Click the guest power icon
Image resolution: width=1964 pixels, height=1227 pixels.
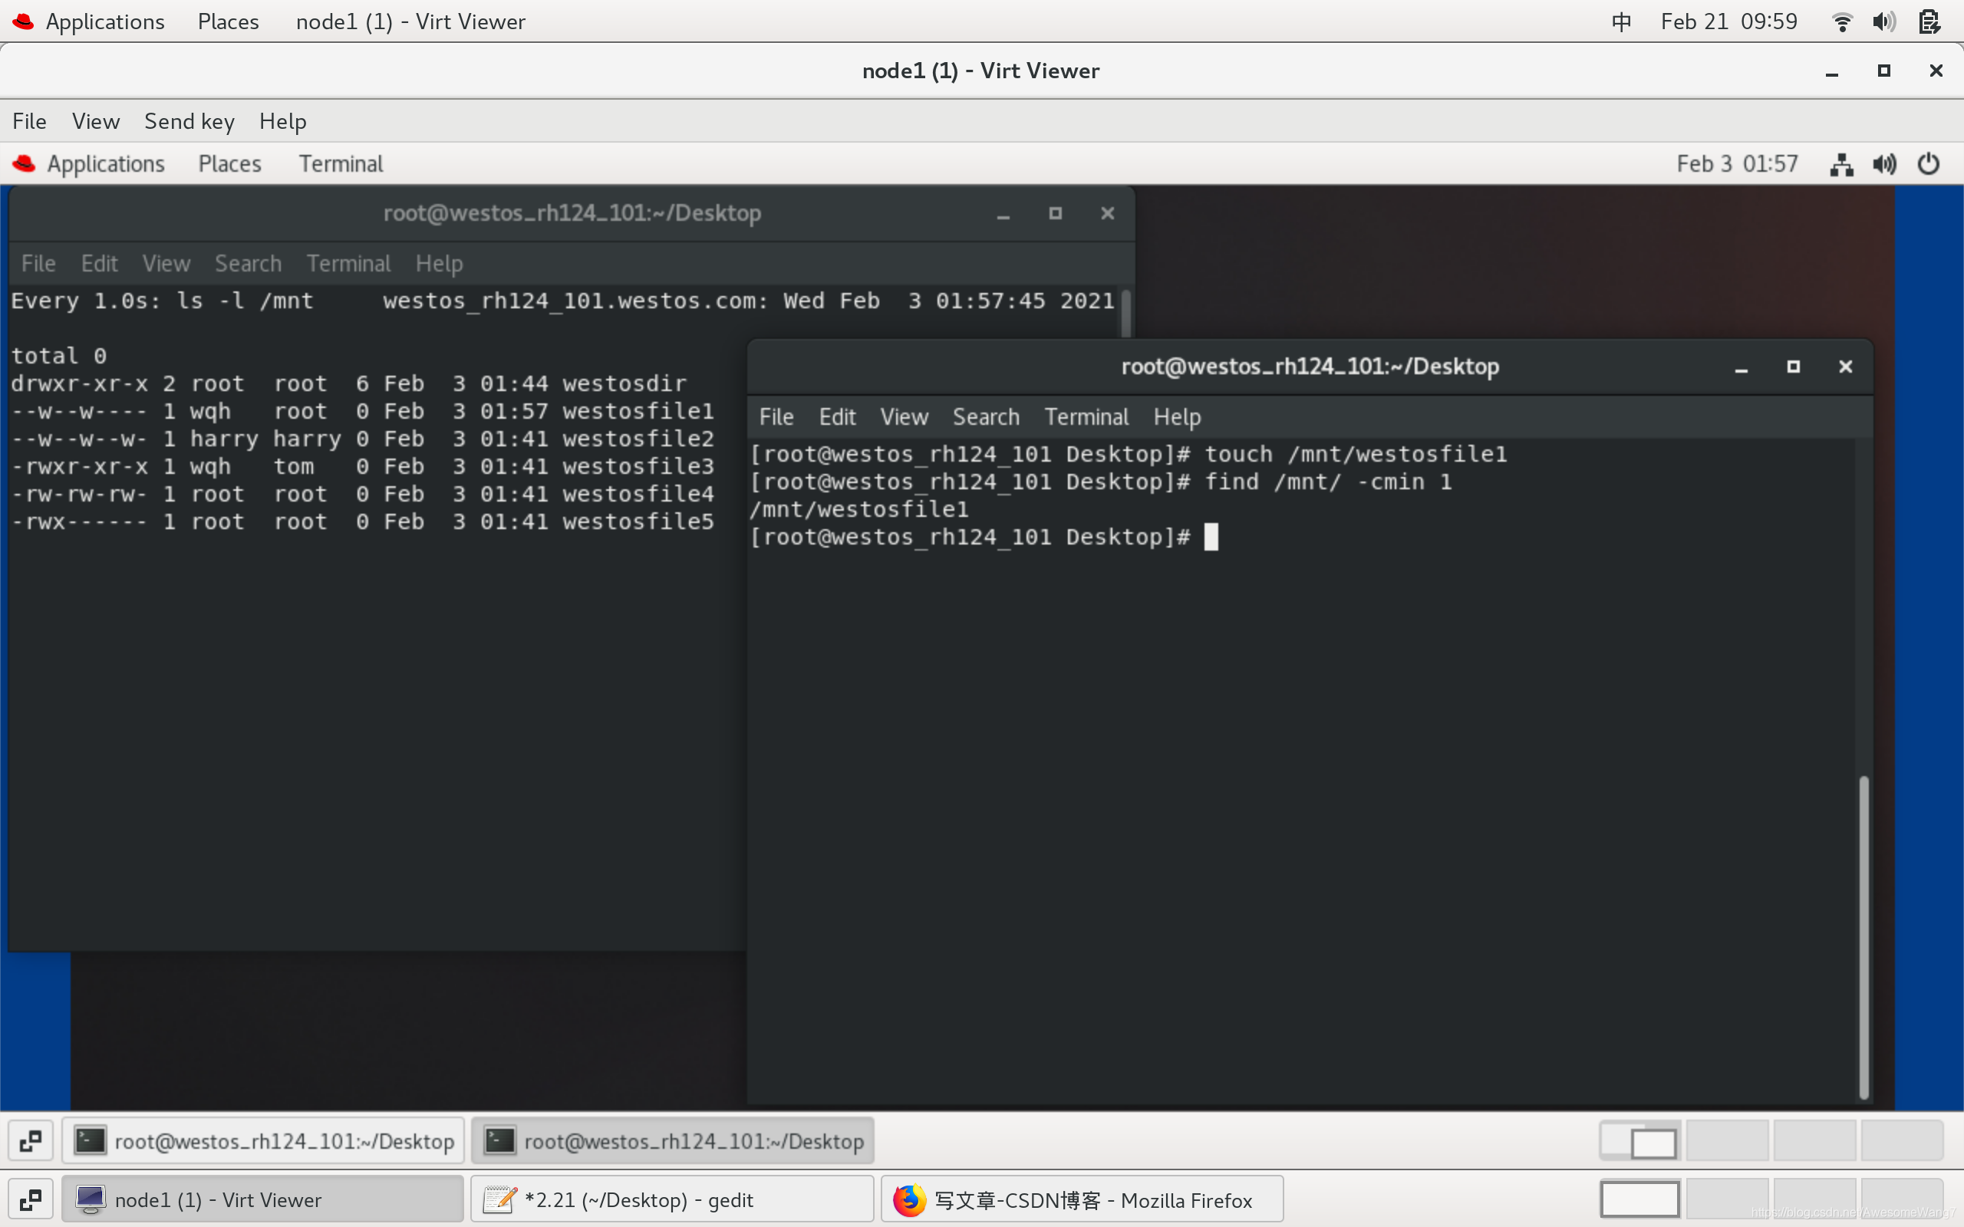pos(1928,165)
